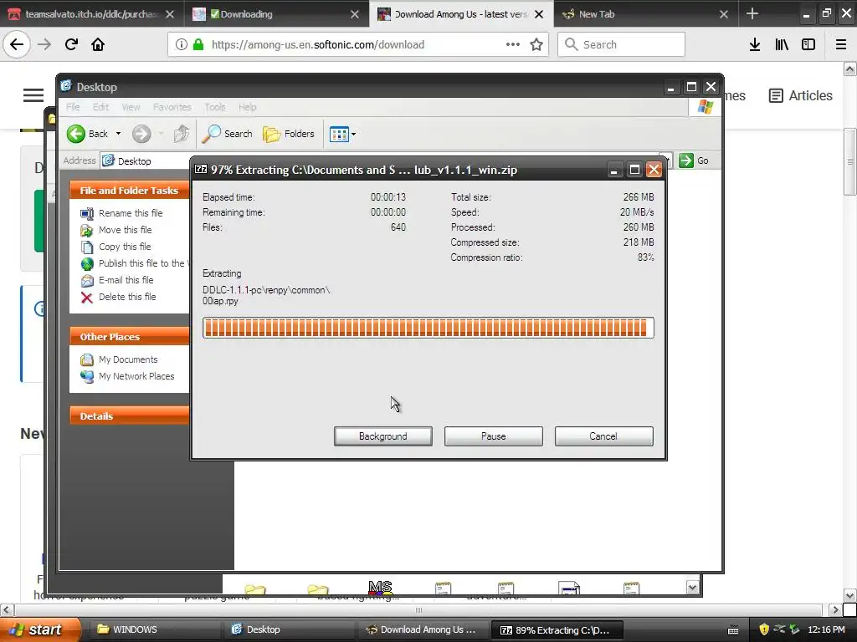Open Firefox downloads panel

pyautogui.click(x=755, y=44)
